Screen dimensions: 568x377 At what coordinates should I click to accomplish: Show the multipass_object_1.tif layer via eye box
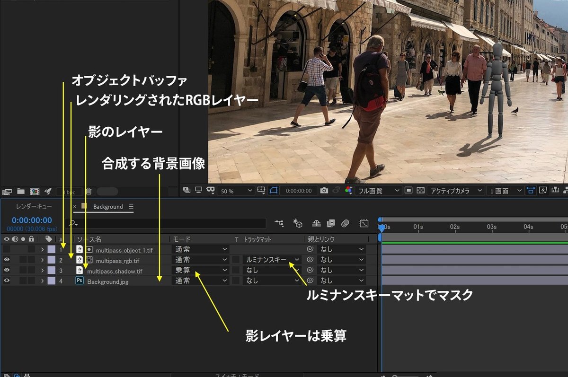[7, 249]
